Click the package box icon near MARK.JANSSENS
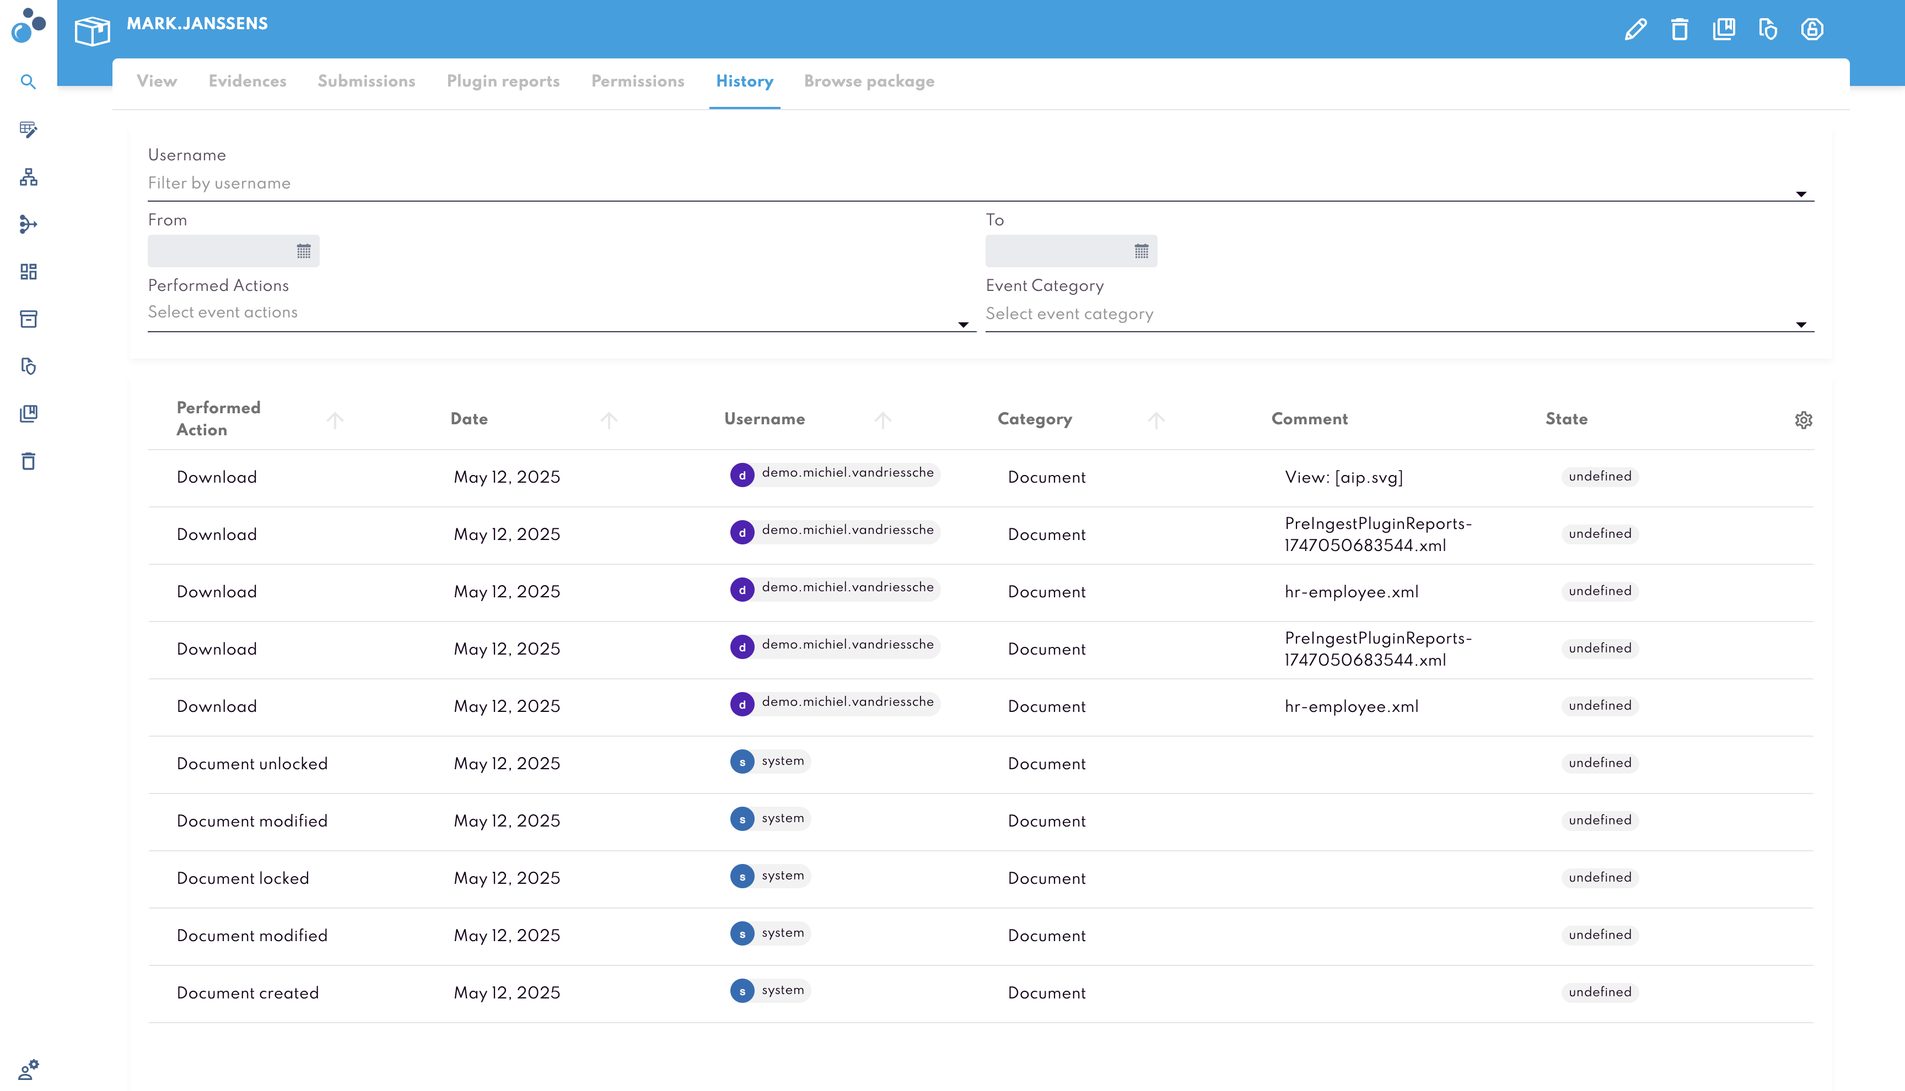The height and width of the screenshot is (1091, 1905). 92,31
